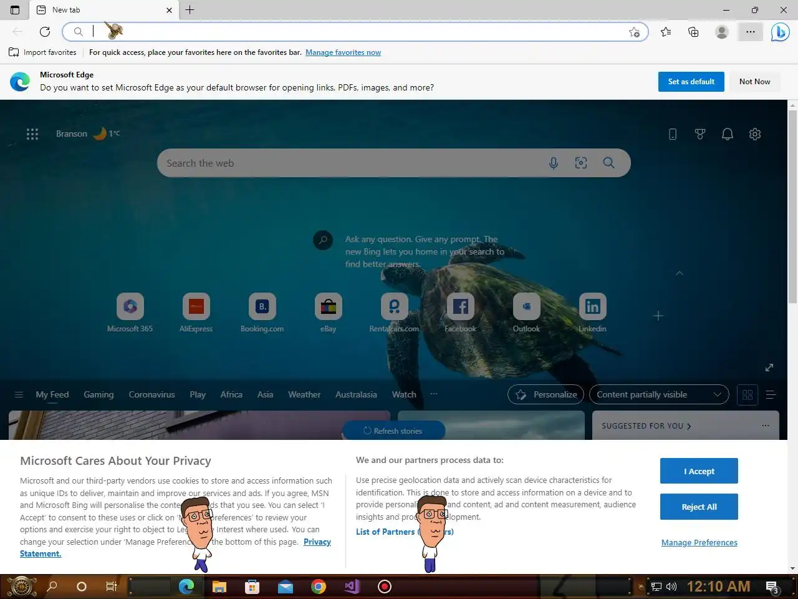Open the notifications bell icon
The height and width of the screenshot is (599, 798).
click(x=728, y=134)
